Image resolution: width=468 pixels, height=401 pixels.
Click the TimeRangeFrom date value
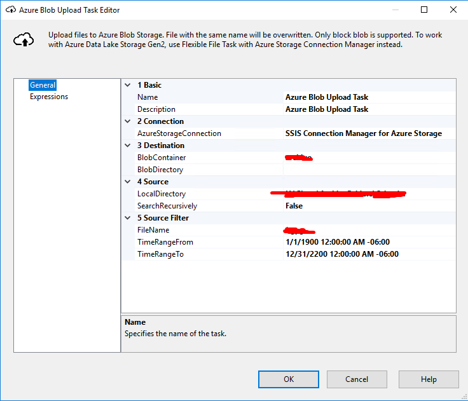[369, 242]
